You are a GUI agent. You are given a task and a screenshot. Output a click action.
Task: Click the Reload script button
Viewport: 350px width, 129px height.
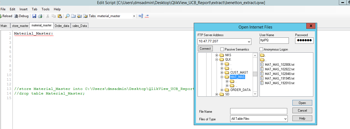coord(6,16)
